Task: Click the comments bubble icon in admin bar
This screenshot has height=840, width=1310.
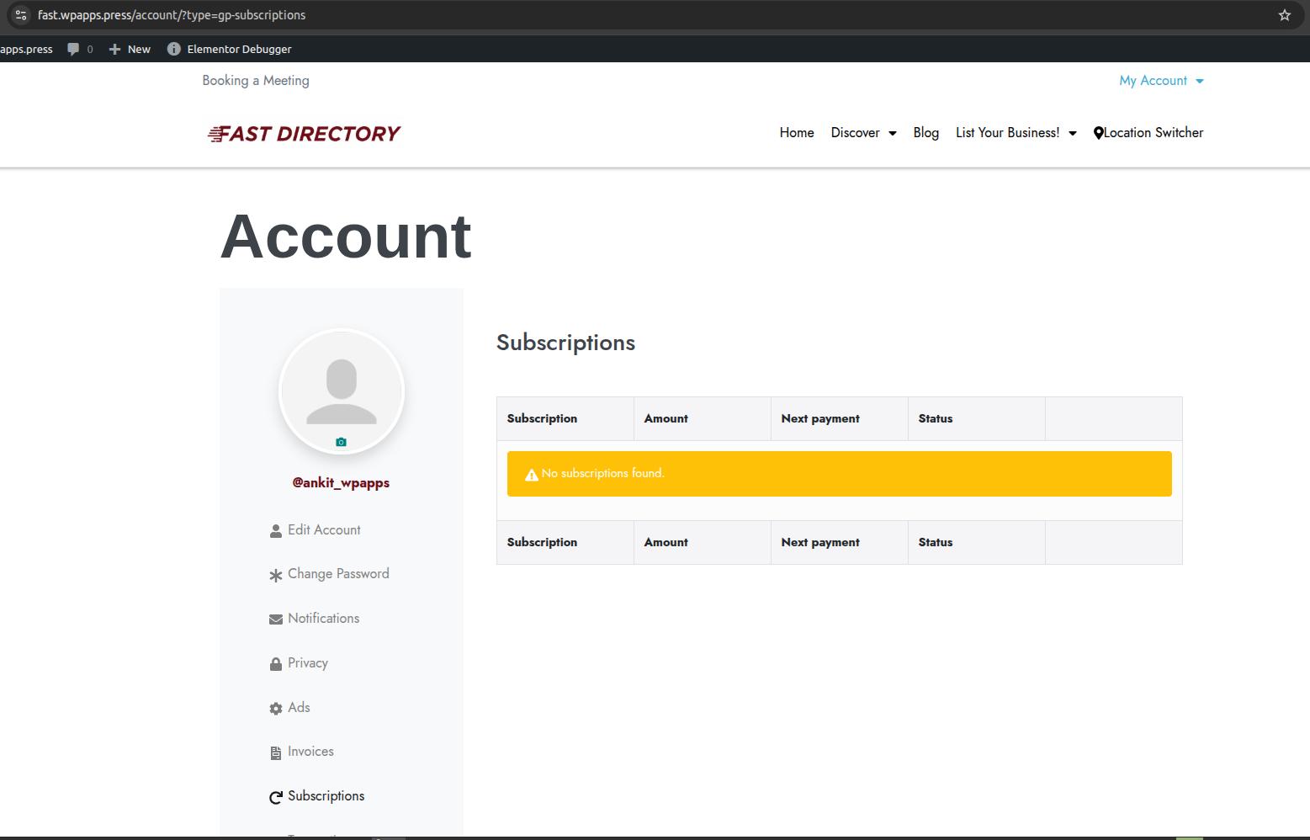Action: coord(74,49)
